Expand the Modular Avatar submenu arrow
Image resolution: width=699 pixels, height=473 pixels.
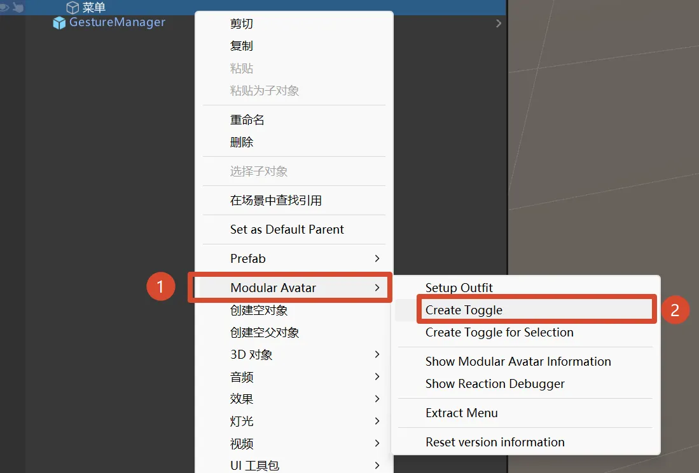click(x=377, y=288)
